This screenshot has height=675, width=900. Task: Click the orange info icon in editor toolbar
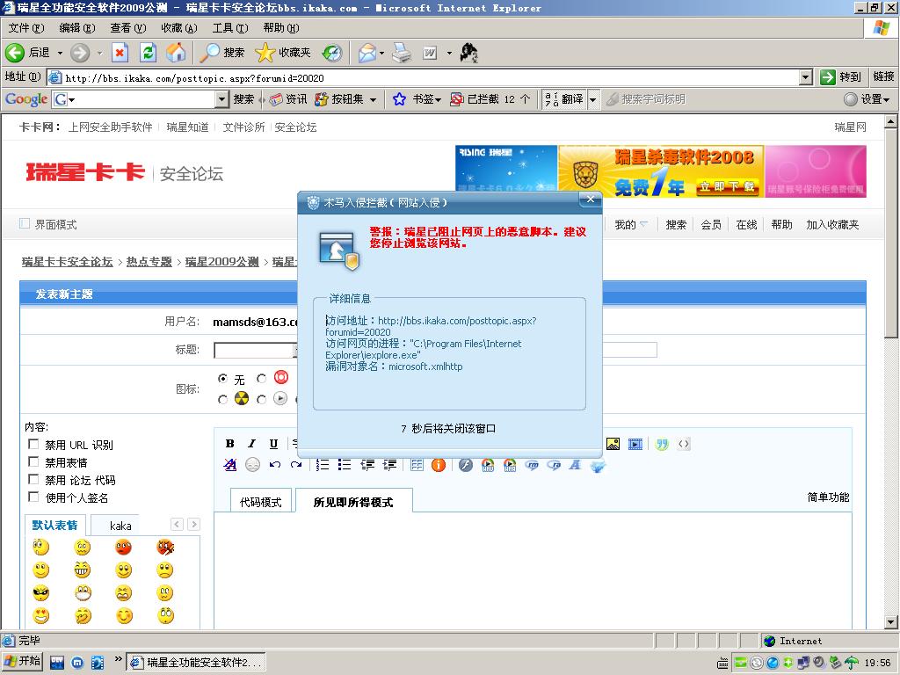(x=439, y=465)
